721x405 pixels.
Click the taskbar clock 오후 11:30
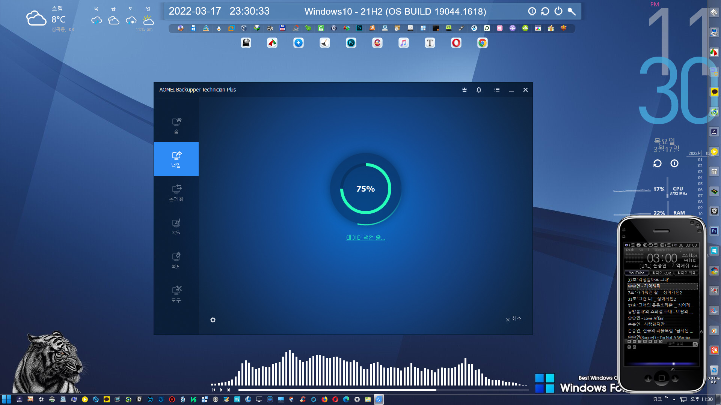tap(701, 399)
